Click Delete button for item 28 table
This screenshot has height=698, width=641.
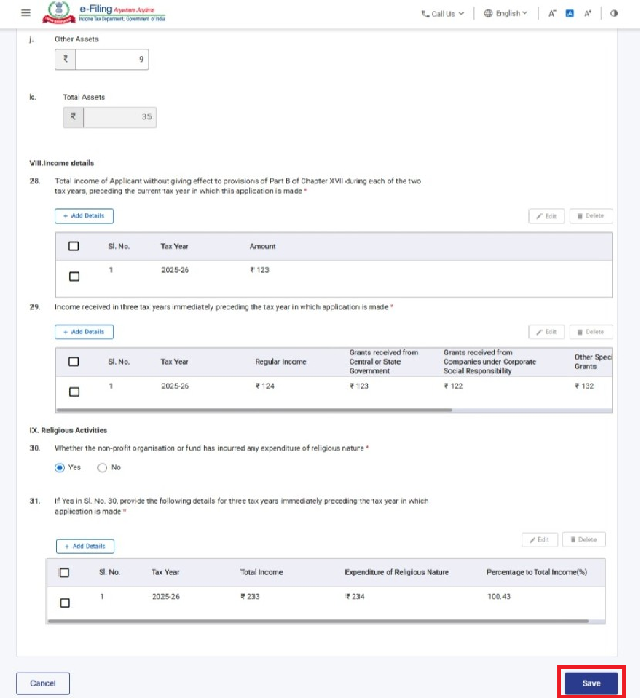(x=591, y=216)
